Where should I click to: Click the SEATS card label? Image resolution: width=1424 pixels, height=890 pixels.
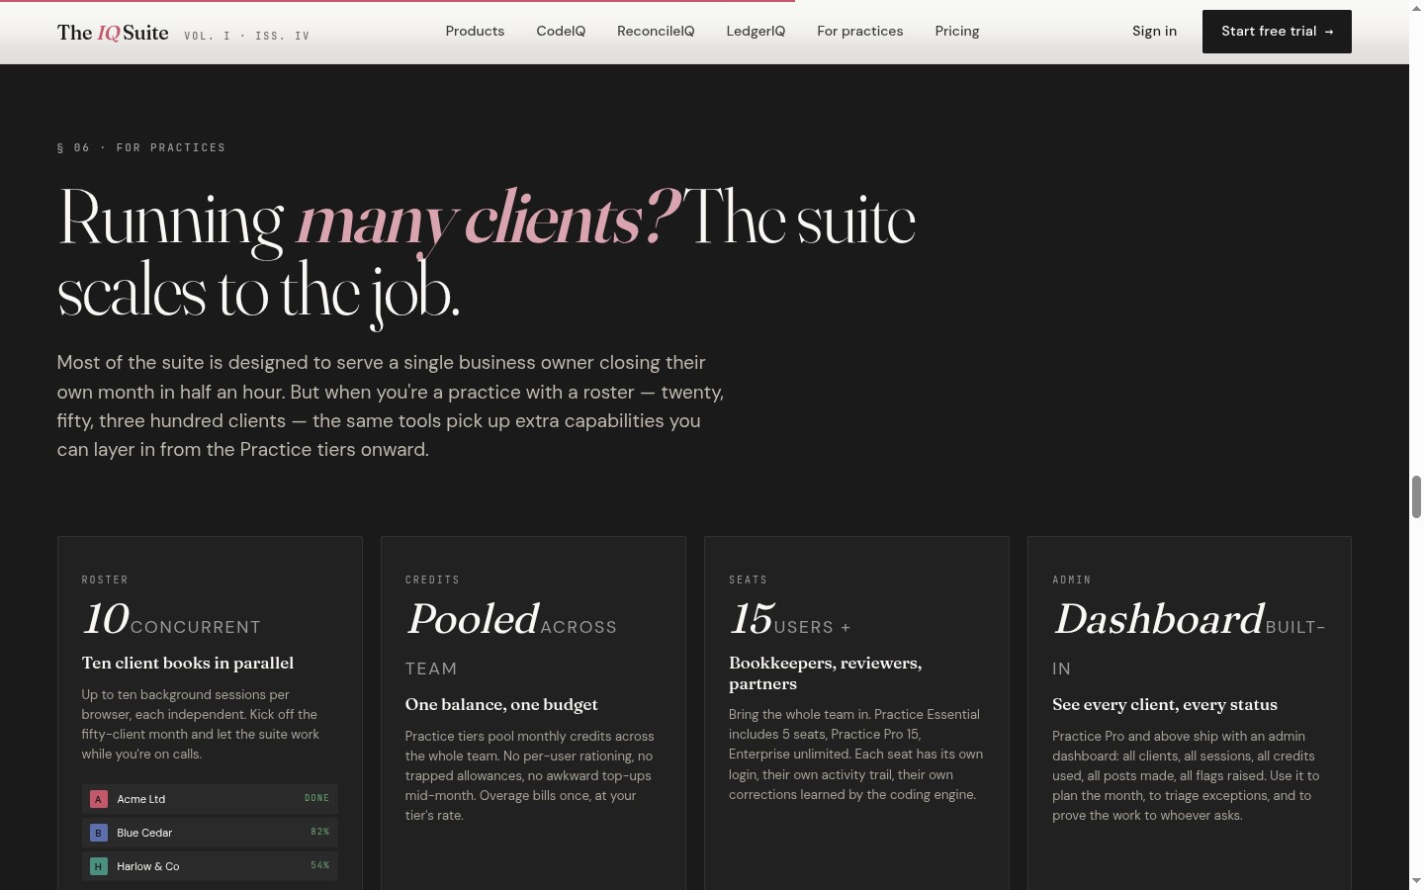(749, 579)
